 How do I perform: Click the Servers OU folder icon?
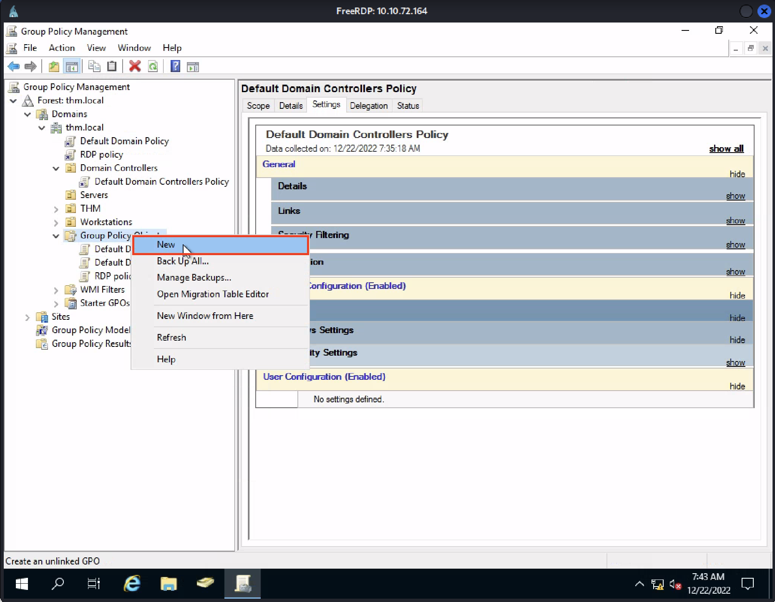[x=70, y=195]
